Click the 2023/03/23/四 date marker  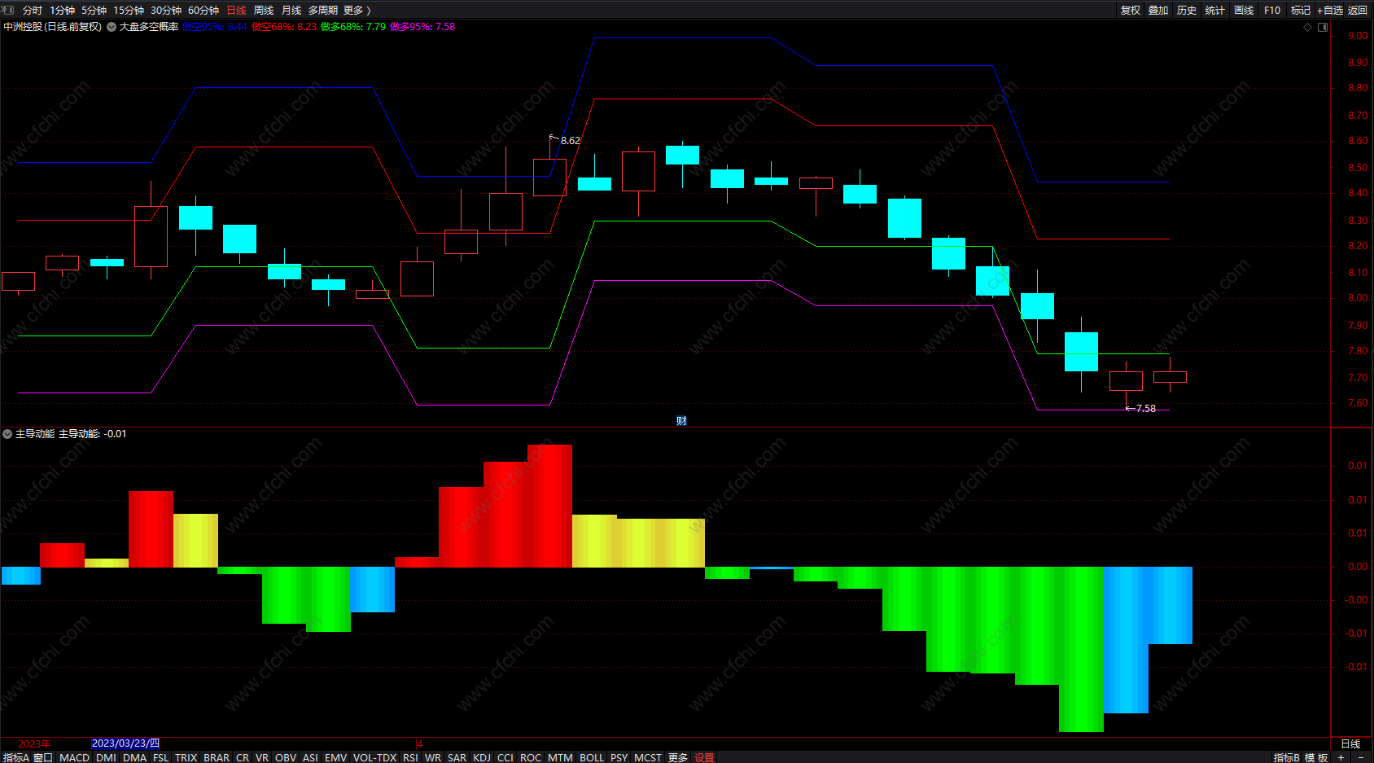(125, 743)
